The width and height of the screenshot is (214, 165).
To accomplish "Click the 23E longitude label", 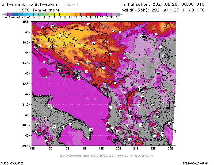I will (170, 148).
